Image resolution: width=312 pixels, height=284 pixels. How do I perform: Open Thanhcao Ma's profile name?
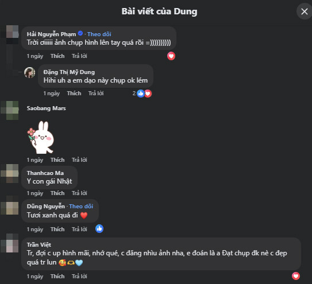tap(45, 173)
